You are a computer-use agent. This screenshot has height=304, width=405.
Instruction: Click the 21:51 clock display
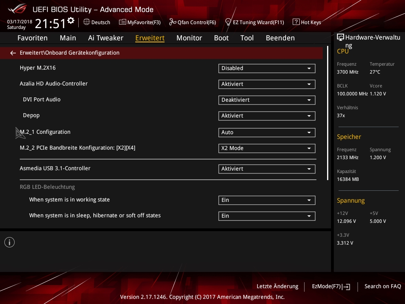click(x=50, y=23)
